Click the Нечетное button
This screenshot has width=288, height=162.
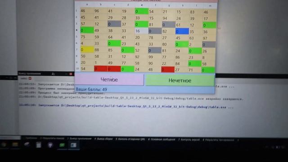[180, 80]
